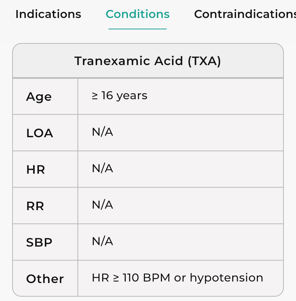This screenshot has height=301, width=296.
Task: Click the teal underline below Conditions
Action: [x=138, y=29]
